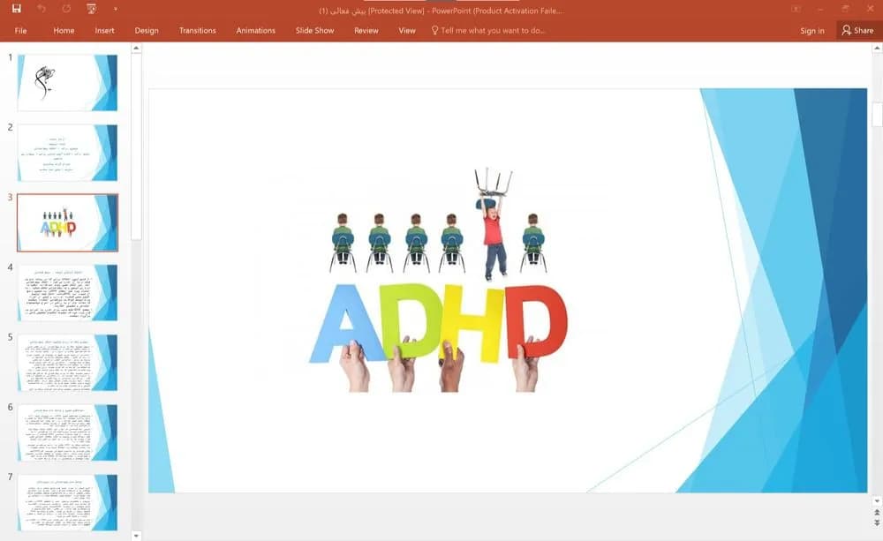Open Customize Quick Access Toolbar dropdown
This screenshot has height=541, width=883.
click(116, 9)
